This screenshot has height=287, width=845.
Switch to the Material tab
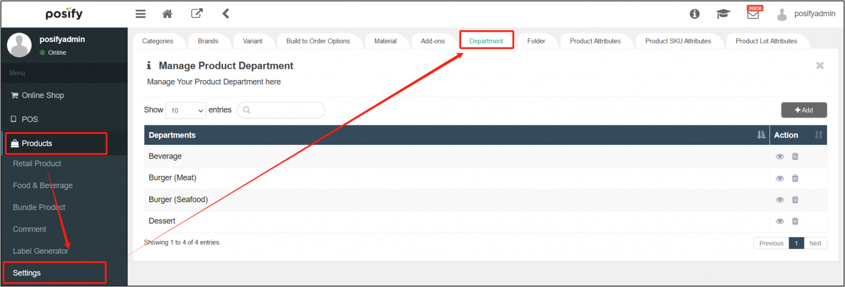coord(386,41)
